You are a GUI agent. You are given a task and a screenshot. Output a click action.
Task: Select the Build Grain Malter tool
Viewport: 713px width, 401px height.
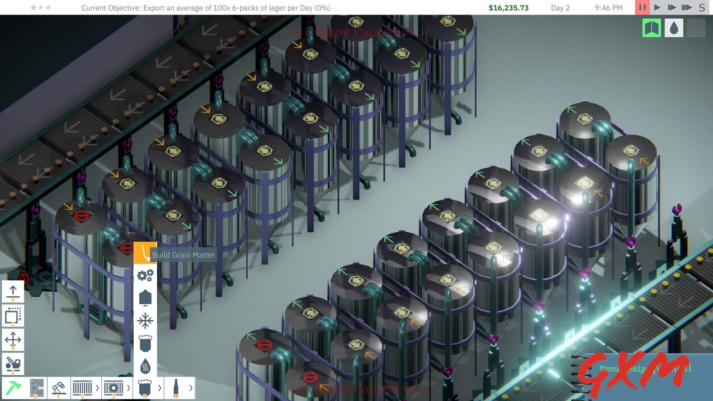coord(145,255)
